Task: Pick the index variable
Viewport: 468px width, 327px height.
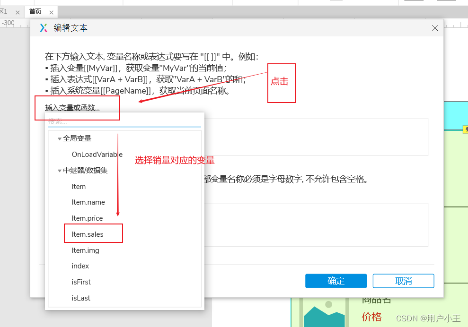Action: pos(80,266)
